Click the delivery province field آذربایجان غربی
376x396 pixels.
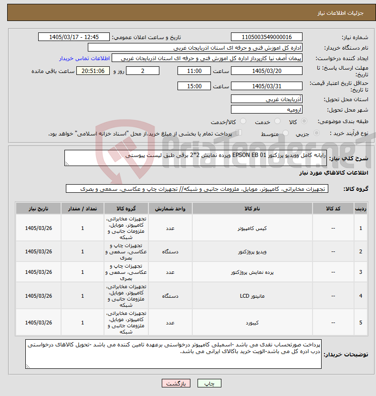coord(267,99)
